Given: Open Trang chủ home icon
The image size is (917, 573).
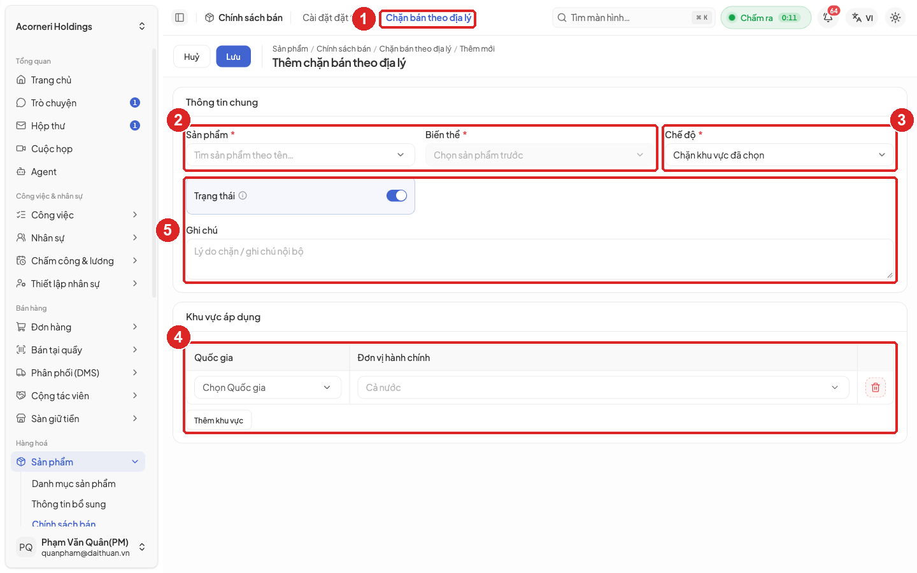Looking at the screenshot, I should point(21,80).
